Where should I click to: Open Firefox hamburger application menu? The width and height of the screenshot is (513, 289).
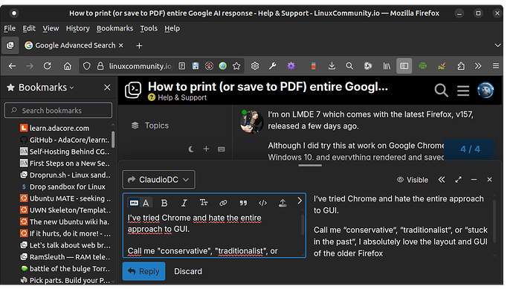point(496,66)
